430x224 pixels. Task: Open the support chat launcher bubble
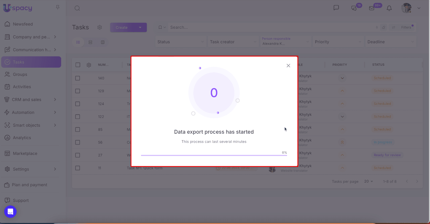(x=10, y=212)
